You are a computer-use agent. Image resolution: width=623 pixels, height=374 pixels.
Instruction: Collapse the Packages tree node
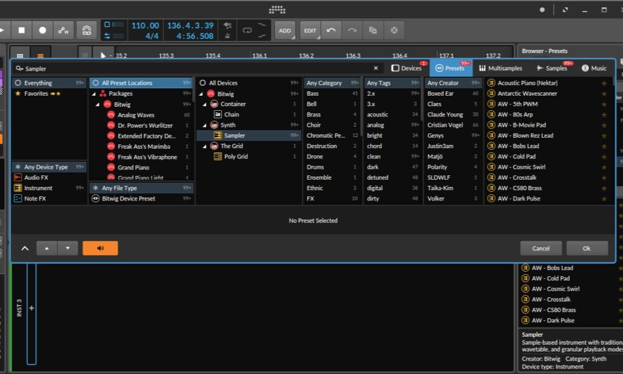(x=94, y=94)
